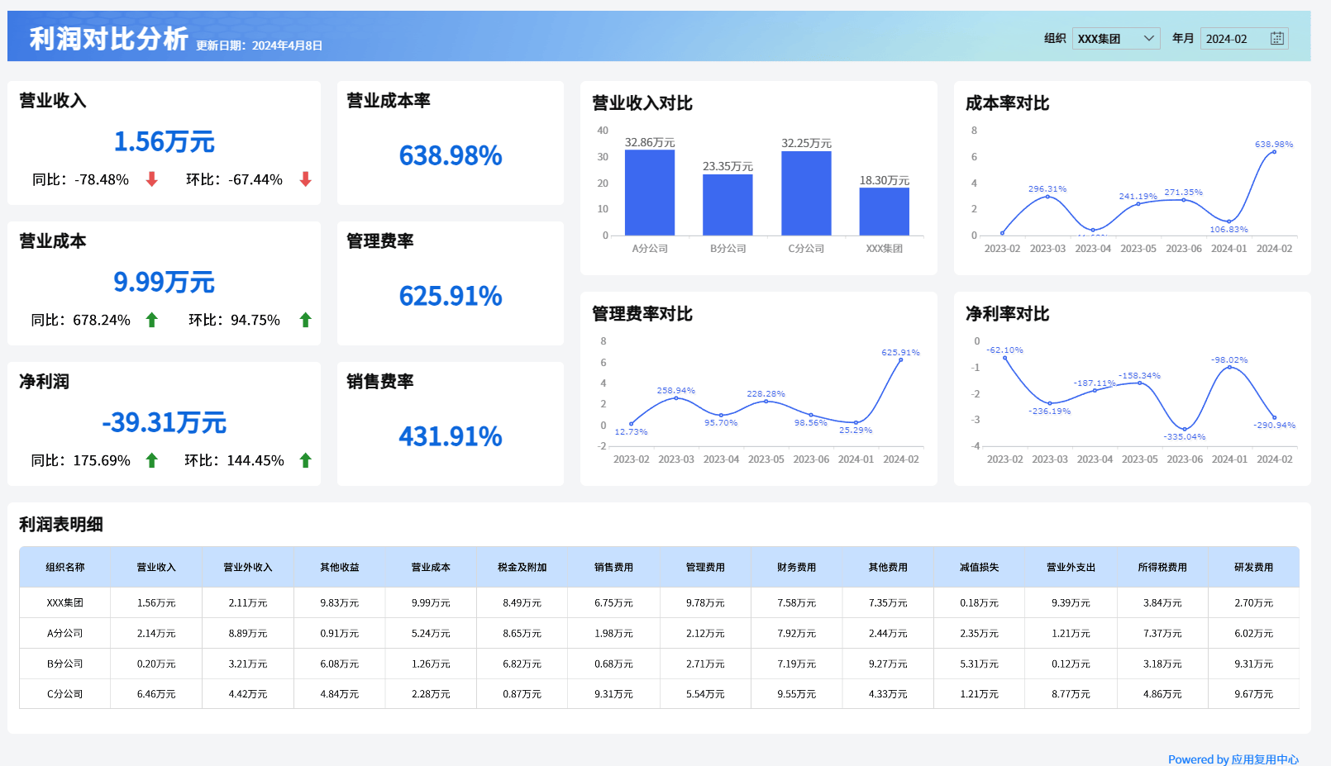Click B分公司 row cell 9.27万元
Image resolution: width=1331 pixels, height=766 pixels.
tap(888, 664)
